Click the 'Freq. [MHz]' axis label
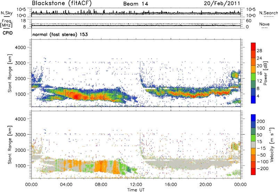The width and height of the screenshot is (278, 192). click(x=6, y=24)
